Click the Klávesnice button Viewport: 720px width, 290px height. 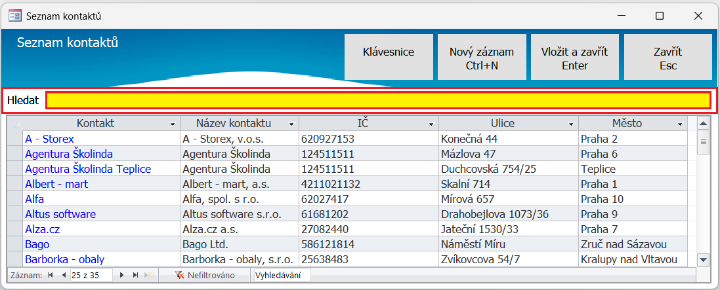point(389,57)
